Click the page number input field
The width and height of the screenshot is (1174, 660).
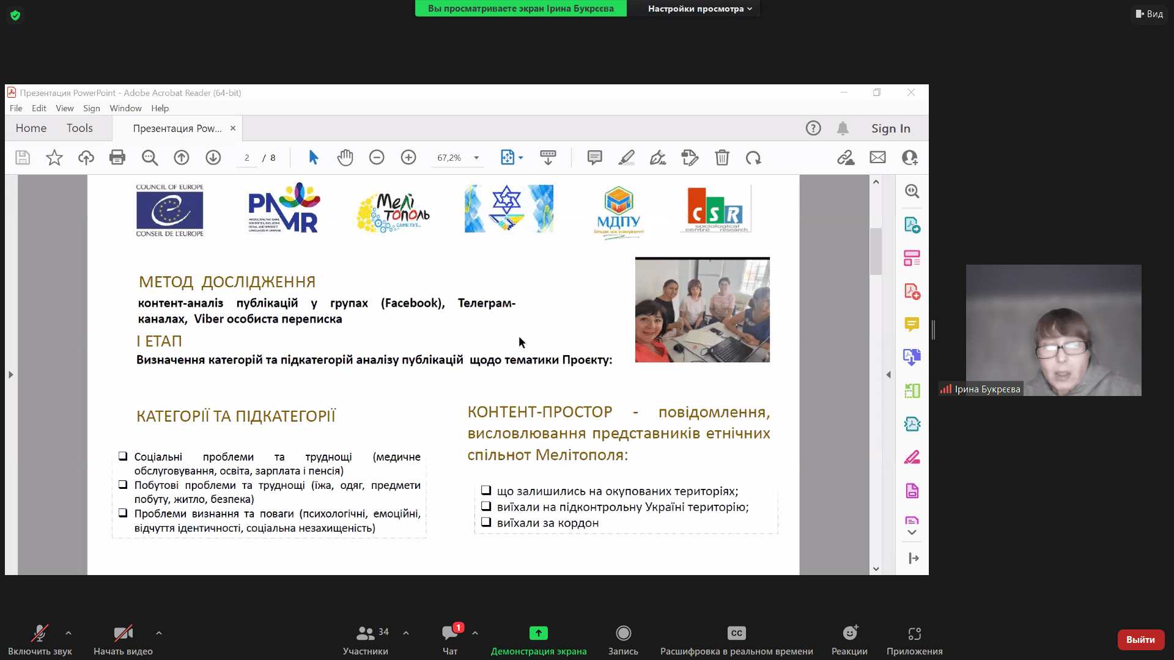click(x=247, y=158)
